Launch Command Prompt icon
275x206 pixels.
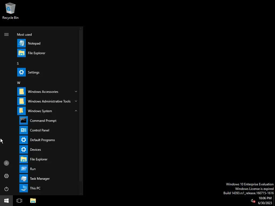[24, 120]
